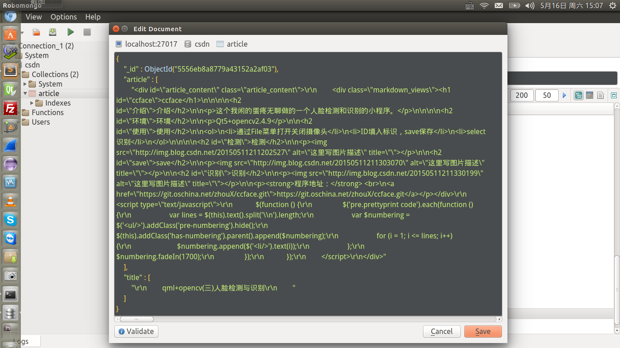Open the sound volume menu
This screenshot has height=348, width=620.
tap(530, 5)
